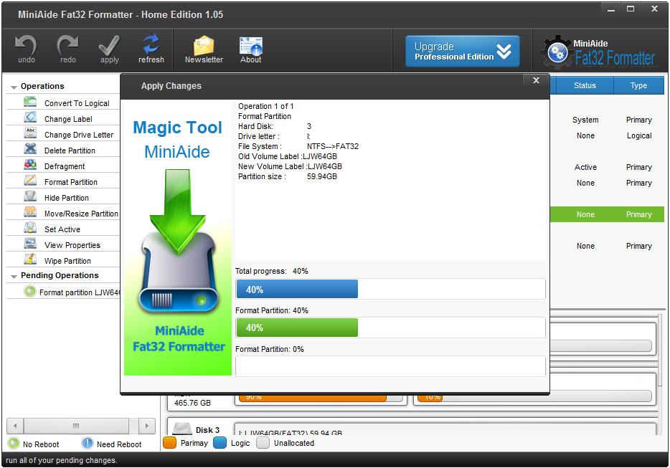670x468 pixels.
Task: Click the empty Format Partition 0% bar
Action: (x=390, y=366)
